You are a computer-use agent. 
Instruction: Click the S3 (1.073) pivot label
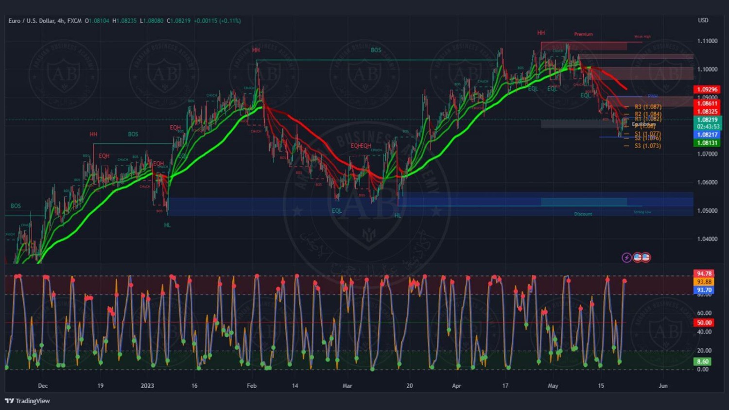coord(647,146)
